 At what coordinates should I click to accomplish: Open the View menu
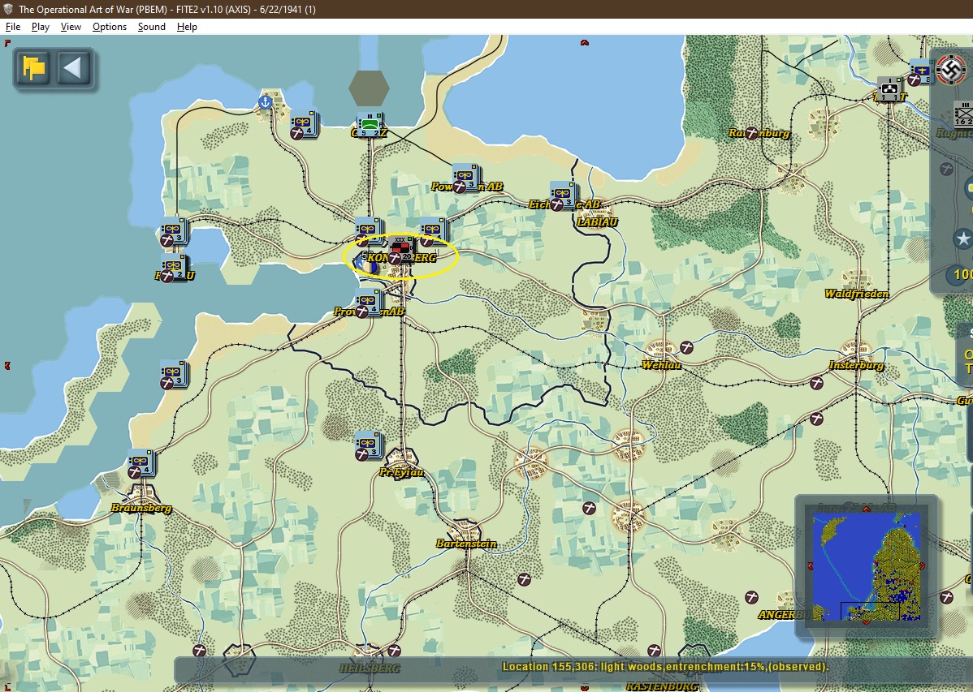point(71,27)
